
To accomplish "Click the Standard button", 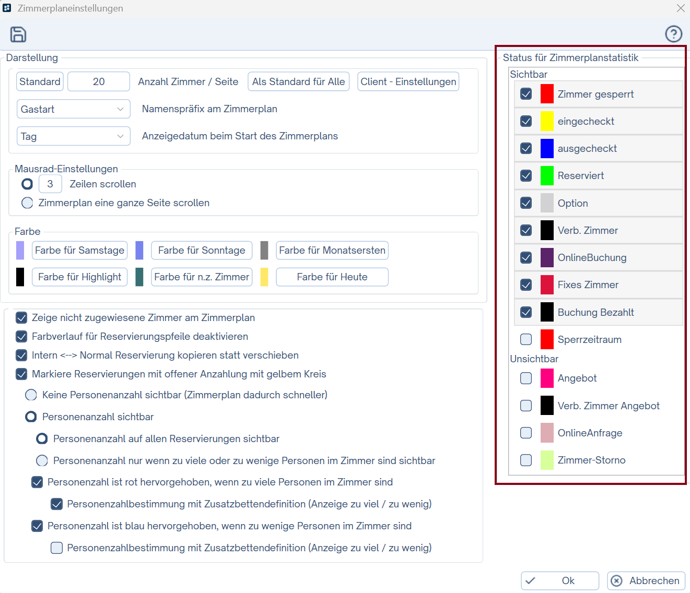I will point(40,81).
